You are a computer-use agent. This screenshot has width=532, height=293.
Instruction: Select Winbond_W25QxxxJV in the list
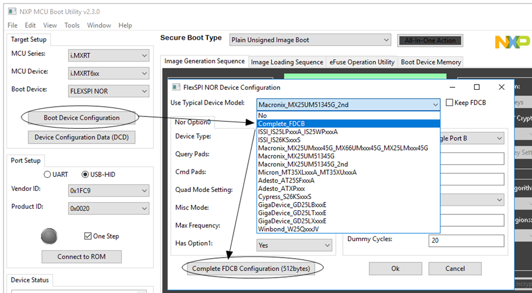[x=348, y=229]
